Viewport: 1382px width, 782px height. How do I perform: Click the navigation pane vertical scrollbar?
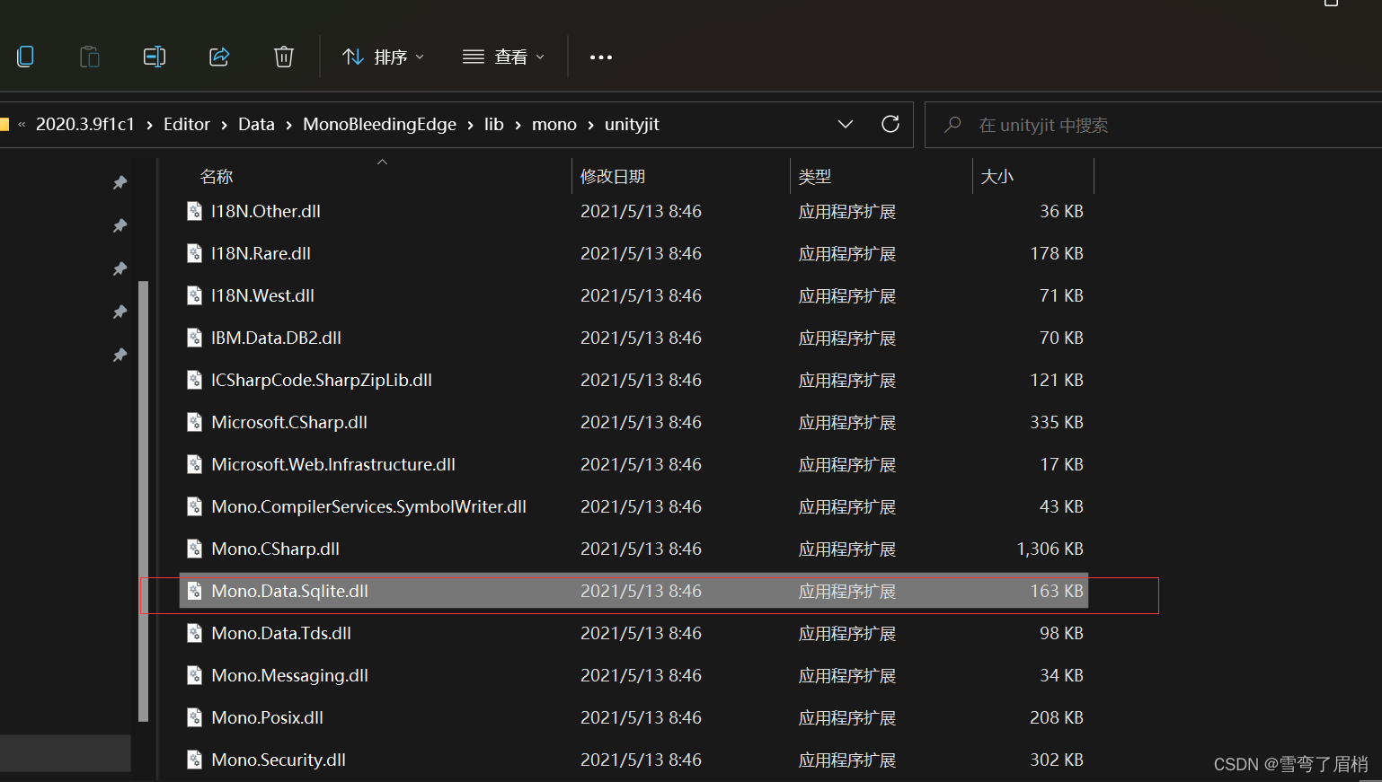click(x=143, y=501)
